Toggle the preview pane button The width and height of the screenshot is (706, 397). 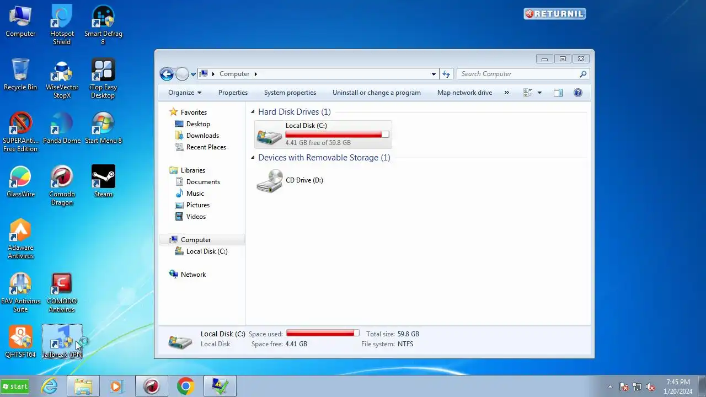coord(558,93)
